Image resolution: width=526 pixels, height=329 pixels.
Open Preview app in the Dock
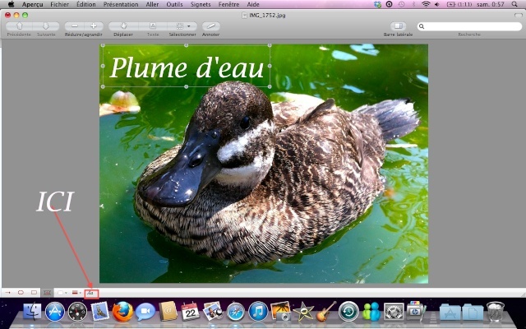coord(213,311)
